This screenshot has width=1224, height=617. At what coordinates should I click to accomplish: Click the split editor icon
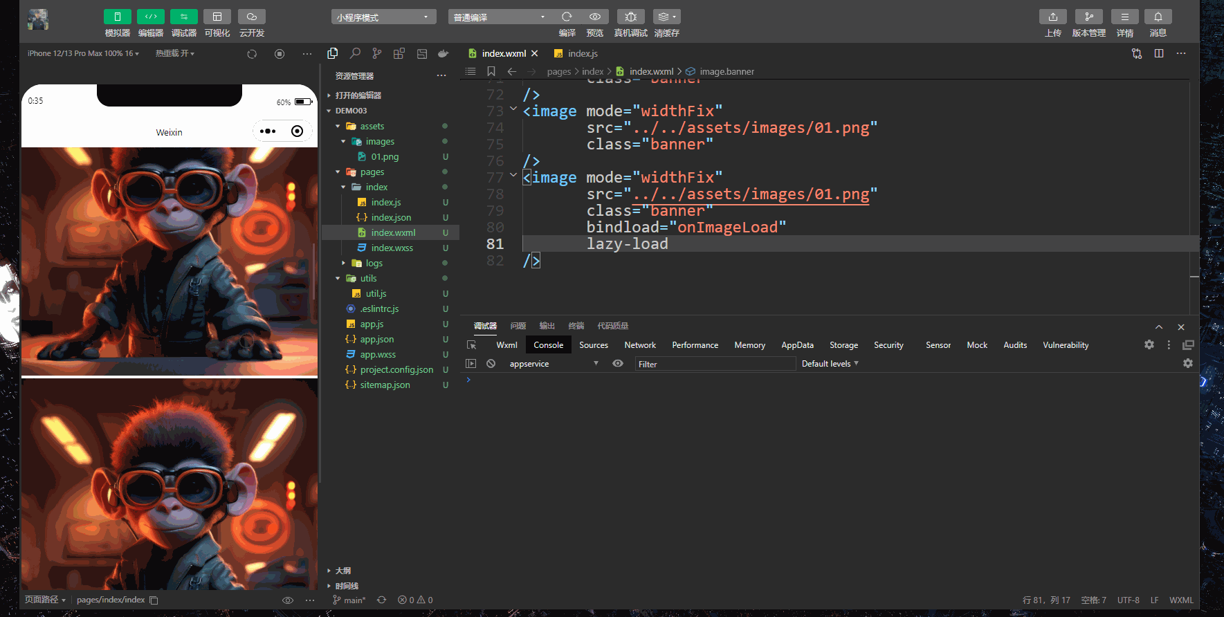[1159, 53]
